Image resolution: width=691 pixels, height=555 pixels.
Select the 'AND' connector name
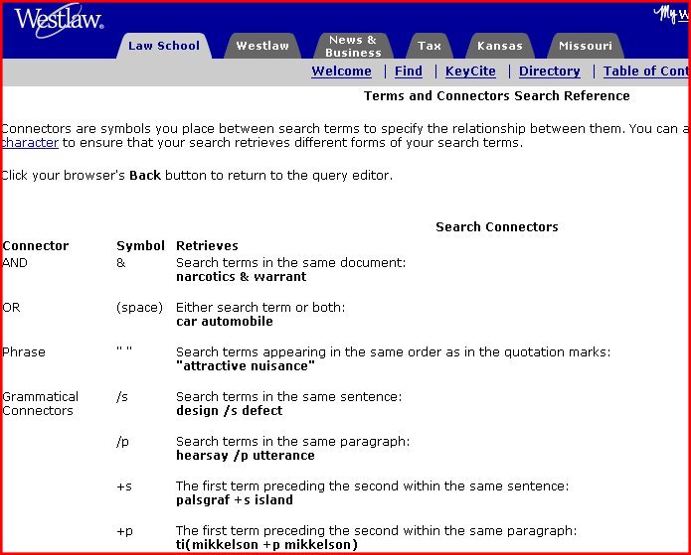coord(15,263)
